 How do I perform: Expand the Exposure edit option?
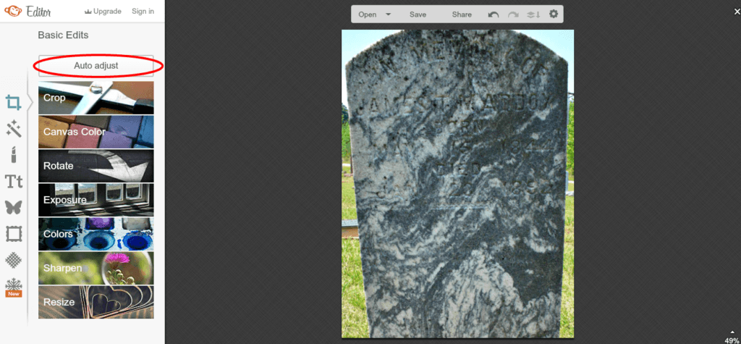point(96,200)
